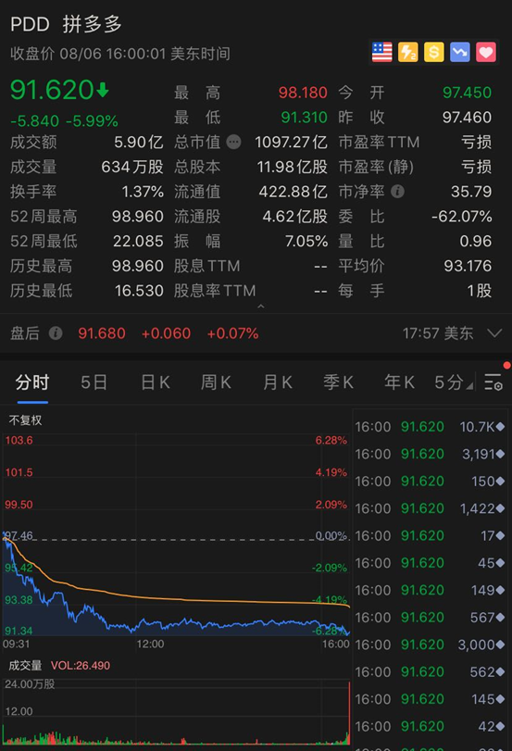
Task: Tap the 最高 value 98.180
Action: pos(303,93)
